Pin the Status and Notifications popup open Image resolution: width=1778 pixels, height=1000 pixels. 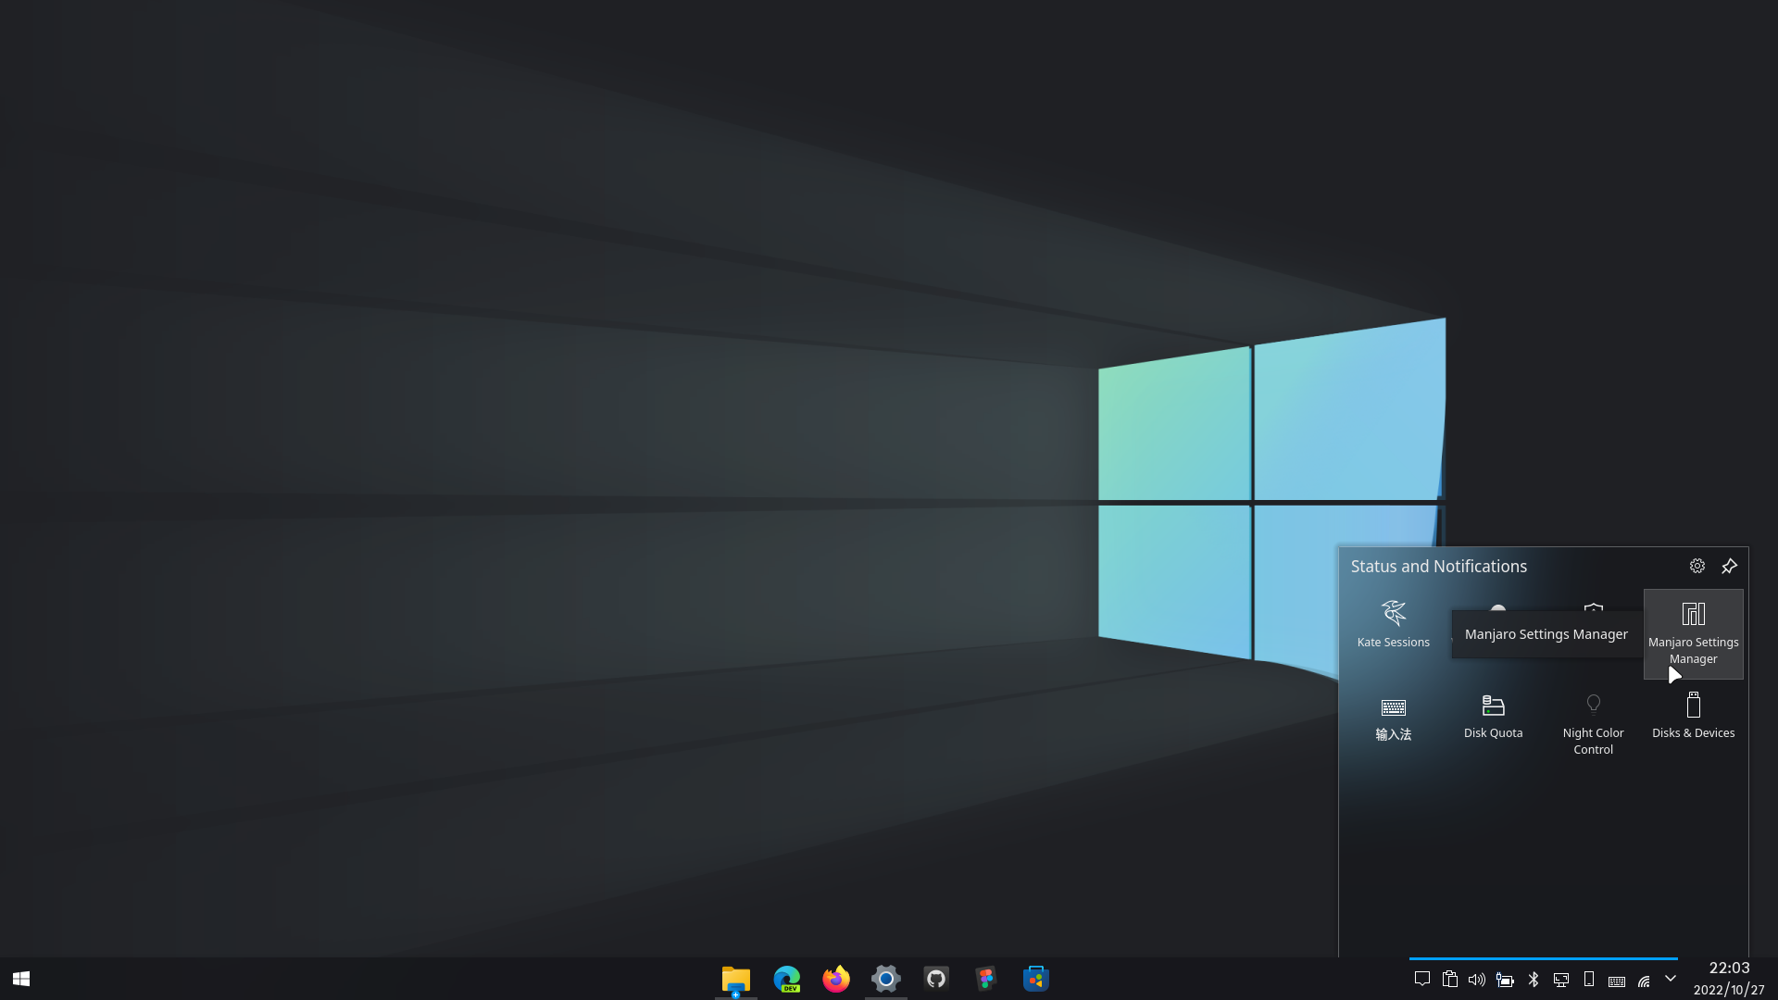(1729, 566)
